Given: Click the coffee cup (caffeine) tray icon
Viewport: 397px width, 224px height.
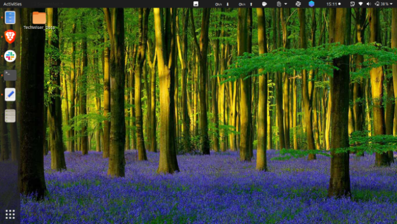Looking at the screenshot, I should (x=264, y=4).
